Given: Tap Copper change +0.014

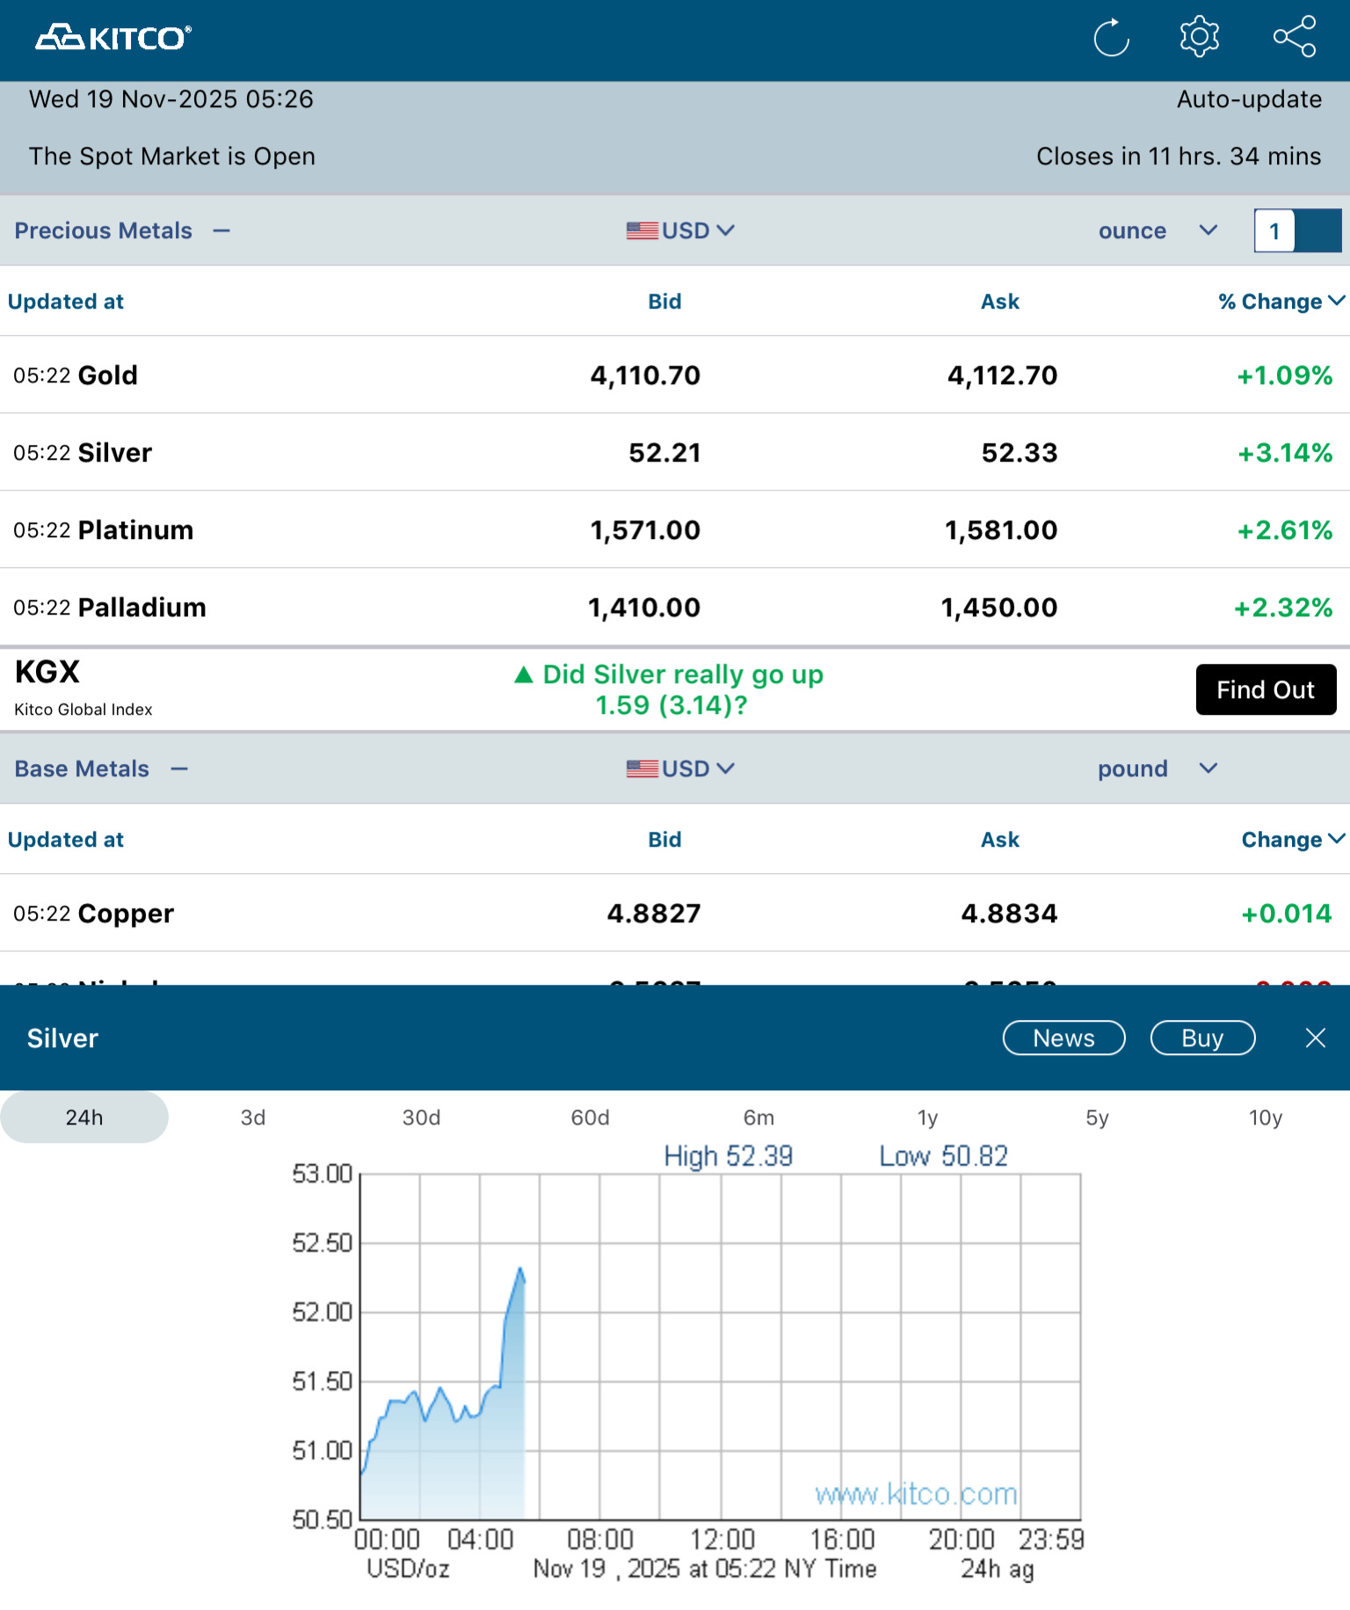Looking at the screenshot, I should pyautogui.click(x=1287, y=914).
